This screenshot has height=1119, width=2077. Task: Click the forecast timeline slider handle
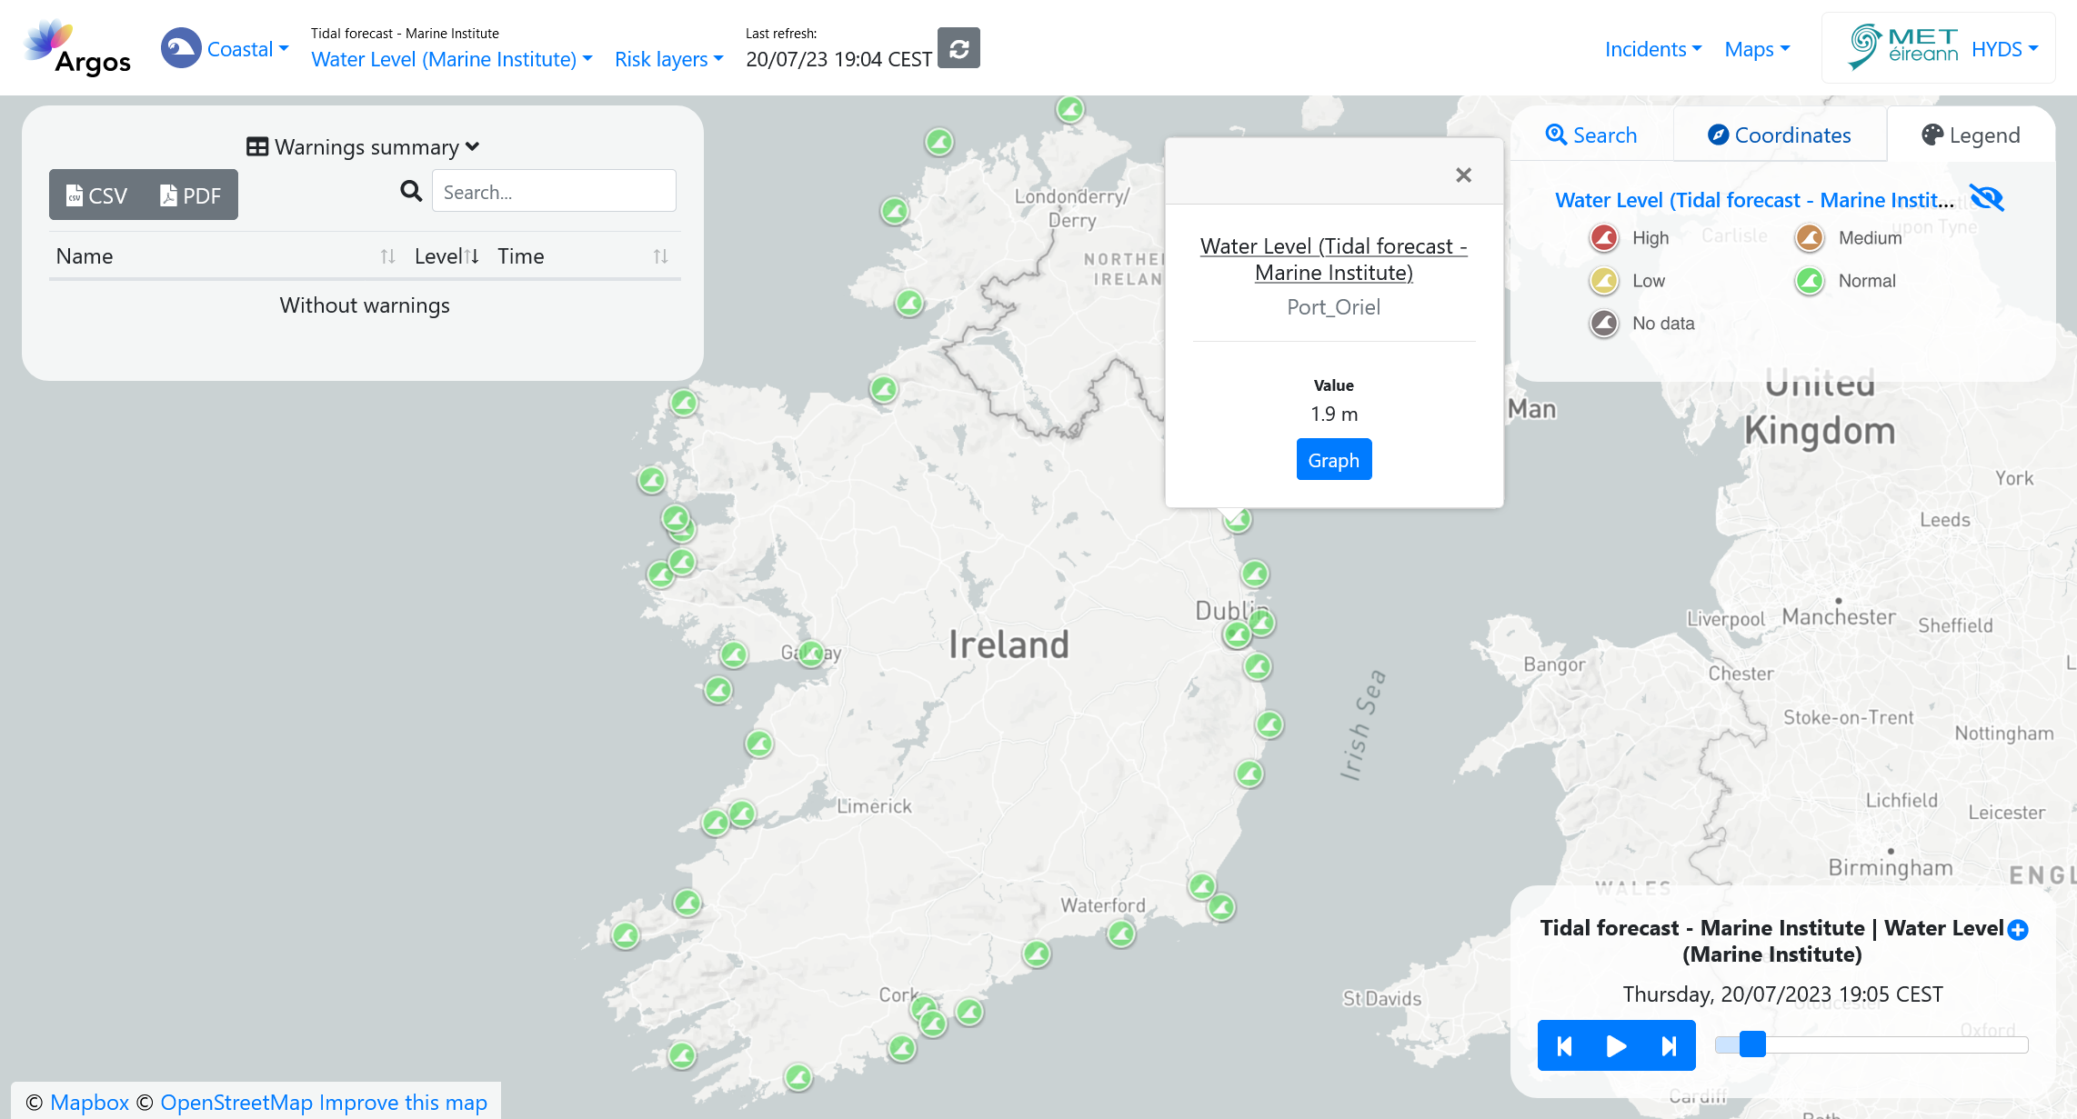click(1752, 1044)
